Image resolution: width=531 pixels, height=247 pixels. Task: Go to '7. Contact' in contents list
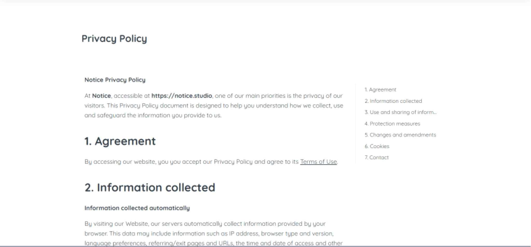(376, 158)
